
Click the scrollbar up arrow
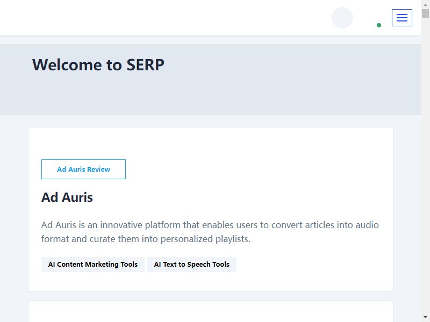pyautogui.click(x=425, y=5)
